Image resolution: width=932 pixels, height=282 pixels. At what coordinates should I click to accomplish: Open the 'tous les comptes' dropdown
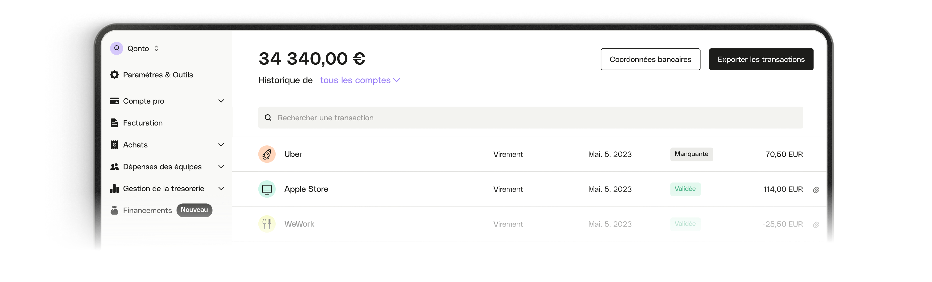point(360,80)
